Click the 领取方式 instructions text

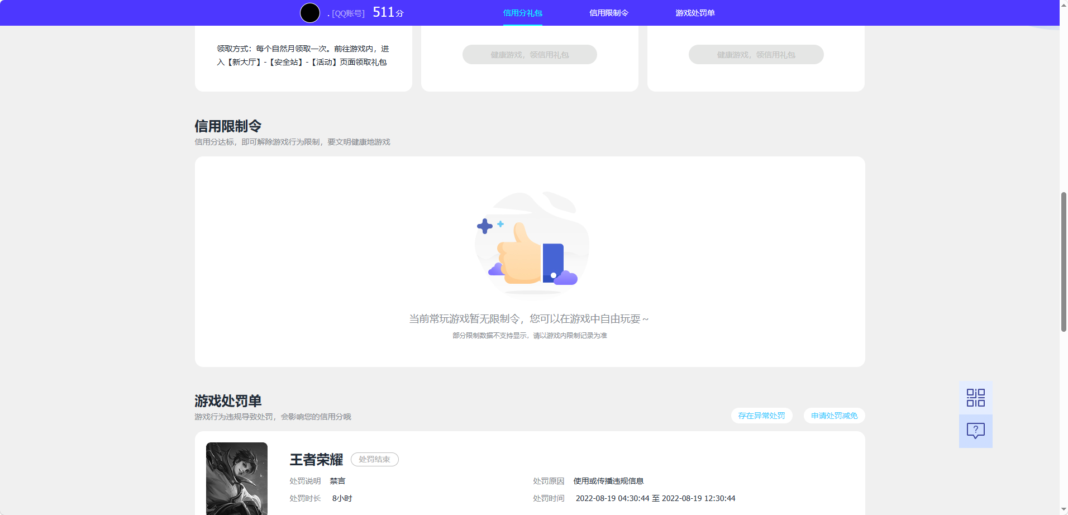tap(303, 55)
